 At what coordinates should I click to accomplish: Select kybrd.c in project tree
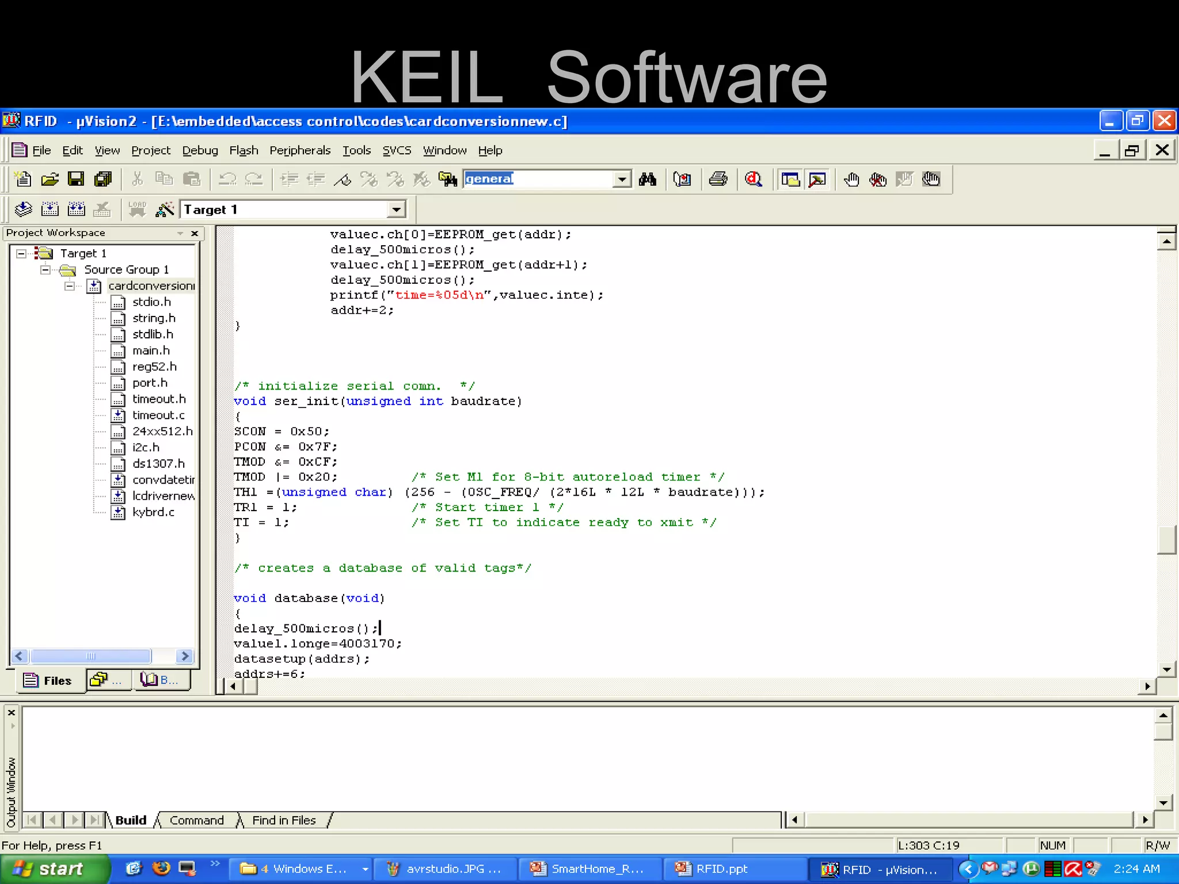coord(153,512)
